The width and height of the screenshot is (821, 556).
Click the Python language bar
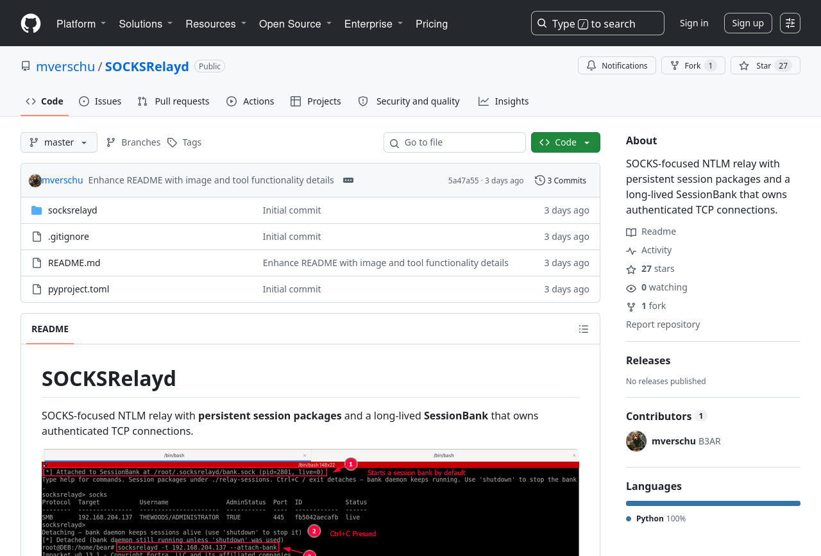tap(713, 503)
